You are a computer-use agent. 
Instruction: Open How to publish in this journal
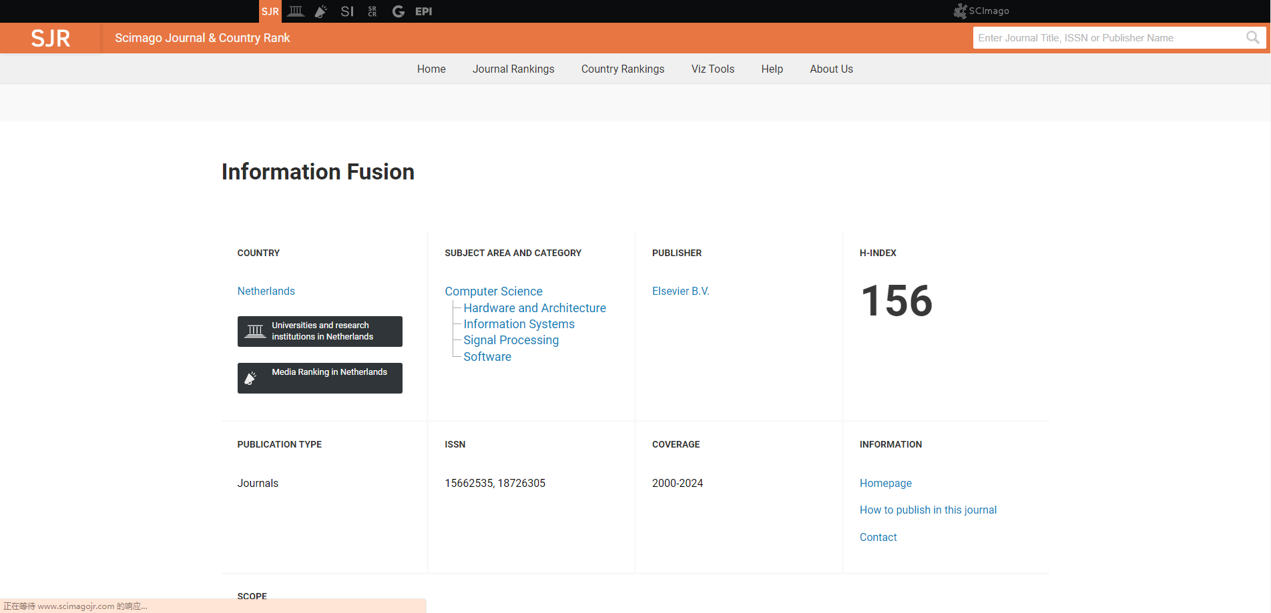(x=928, y=510)
